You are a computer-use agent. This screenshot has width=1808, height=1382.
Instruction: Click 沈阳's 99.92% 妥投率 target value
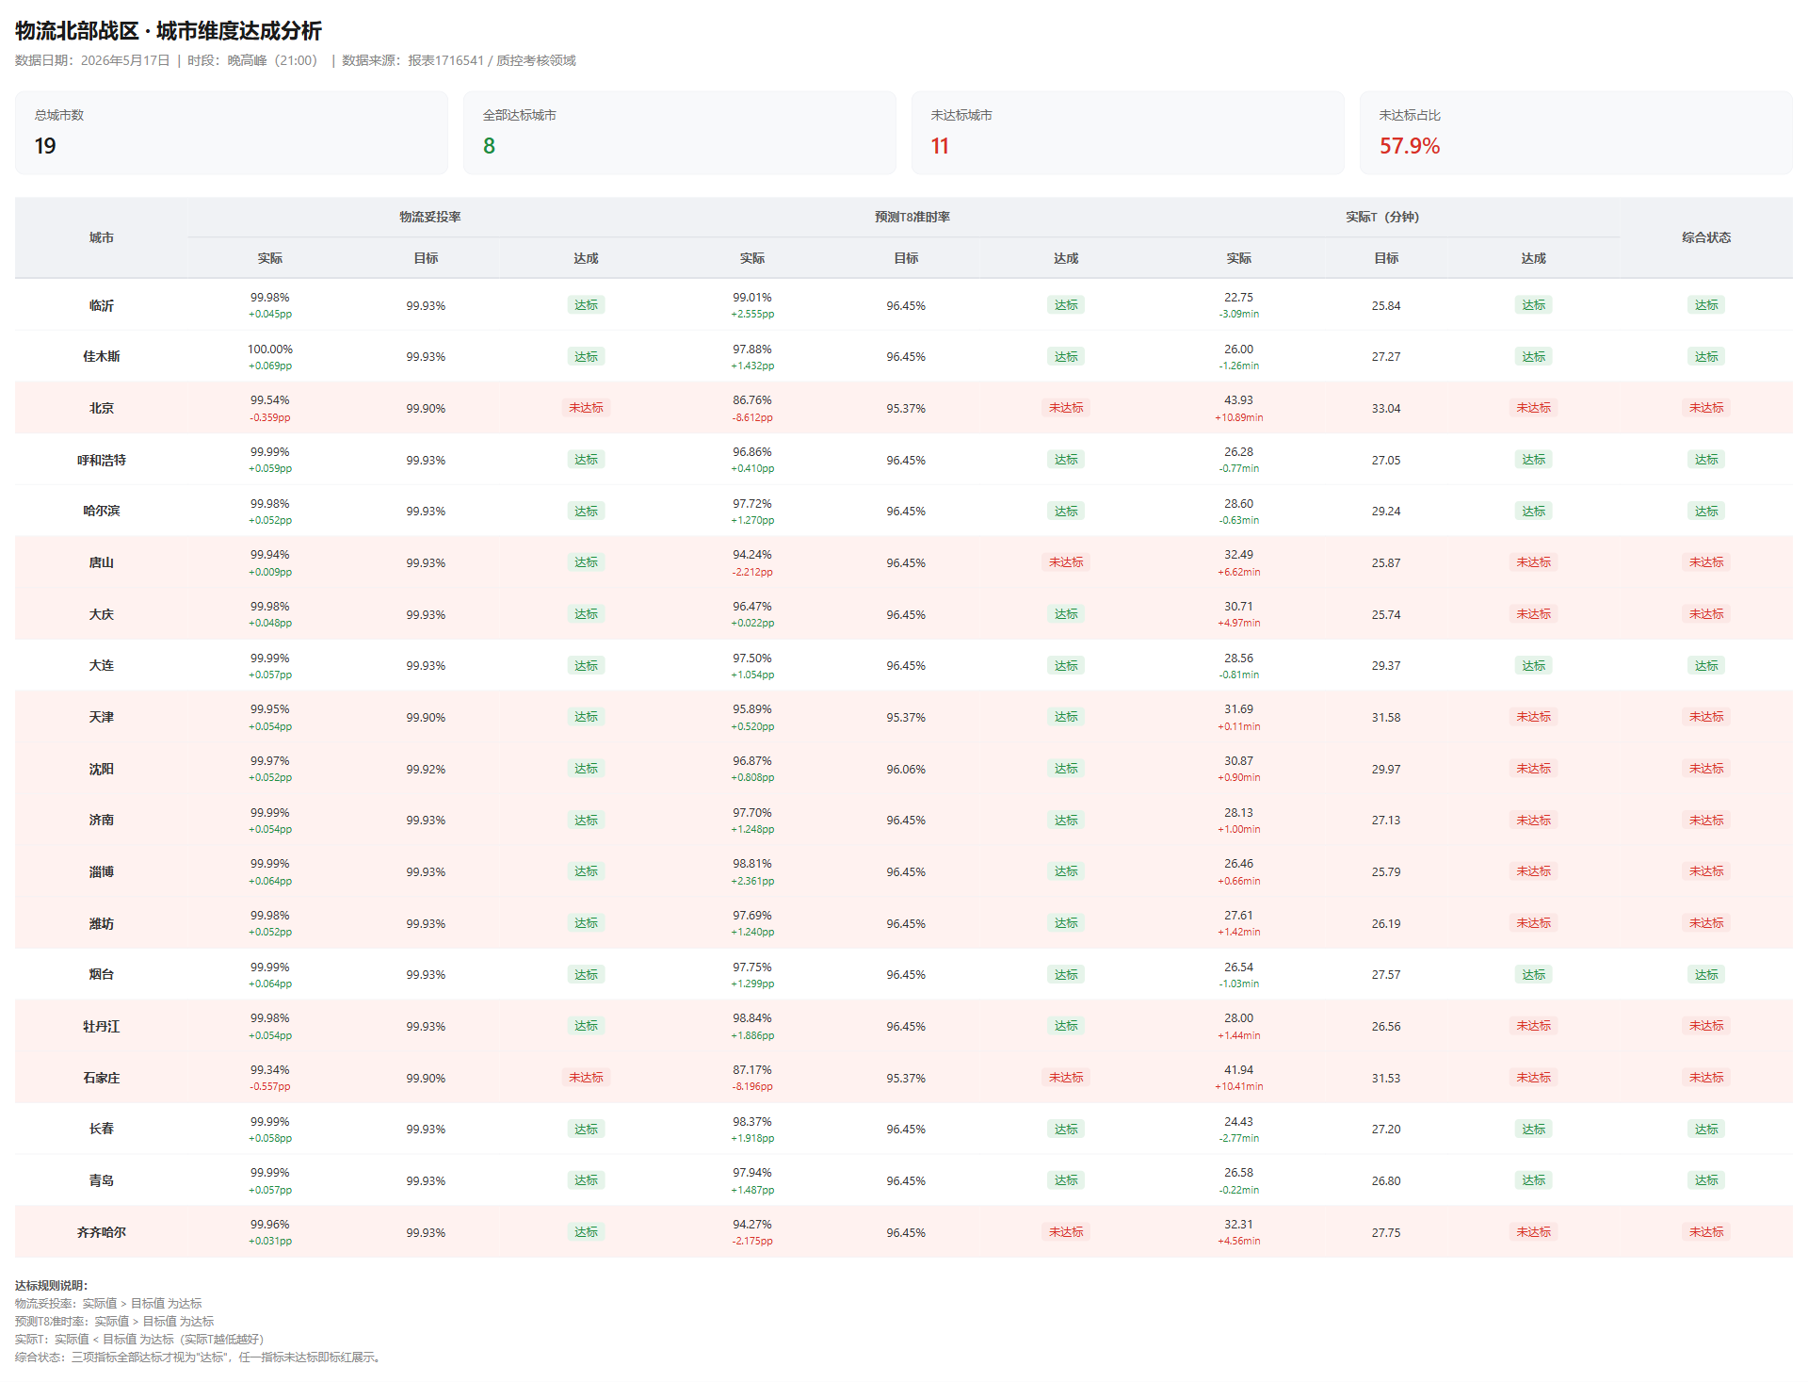click(426, 770)
